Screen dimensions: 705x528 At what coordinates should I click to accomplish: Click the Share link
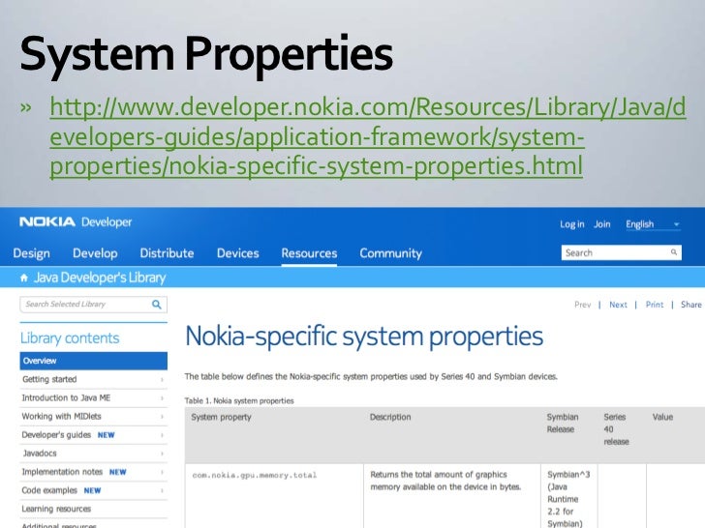click(691, 305)
